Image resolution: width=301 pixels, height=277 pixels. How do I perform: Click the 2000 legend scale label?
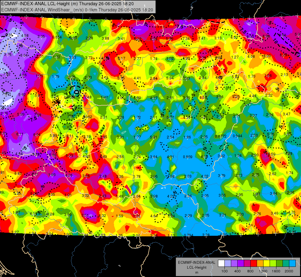coord(289,271)
